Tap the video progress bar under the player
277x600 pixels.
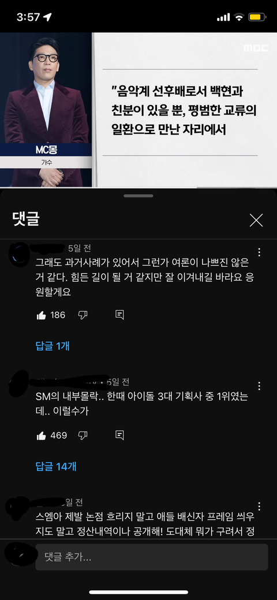point(138,188)
